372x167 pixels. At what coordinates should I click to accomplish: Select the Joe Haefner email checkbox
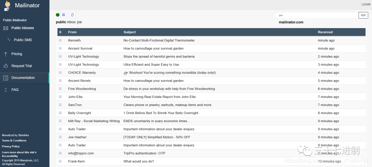(x=60, y=137)
